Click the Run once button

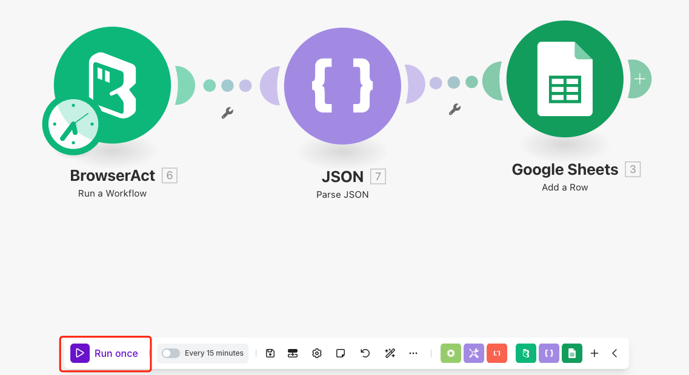pos(105,353)
